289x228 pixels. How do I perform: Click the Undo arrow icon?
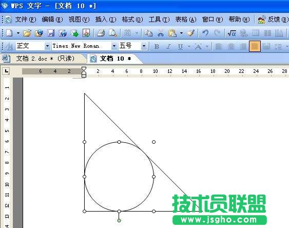(205, 33)
